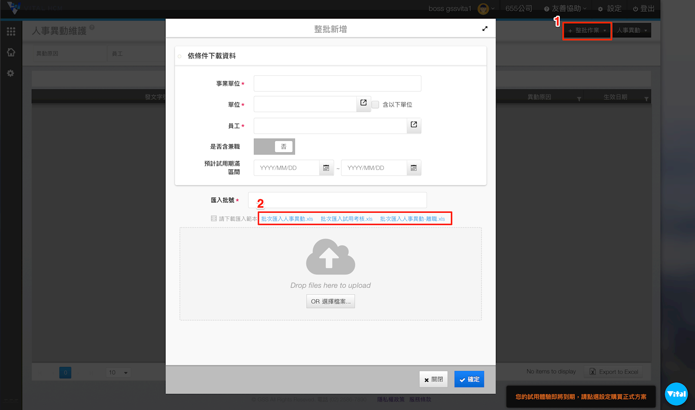Click the 匯入批號 input field
Screen dimensions: 695x410
(x=337, y=200)
